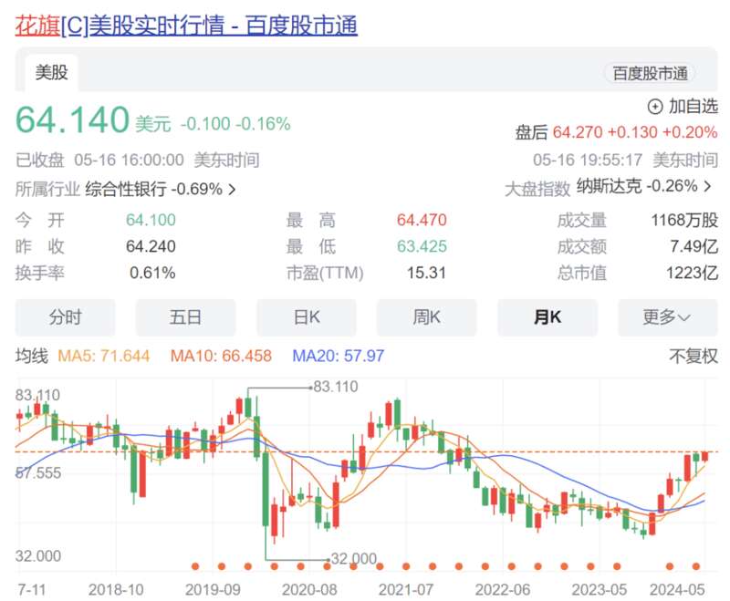Image resolution: width=730 pixels, height=601 pixels.
Task: Open the 纳斯达克 index link
Action: point(610,186)
